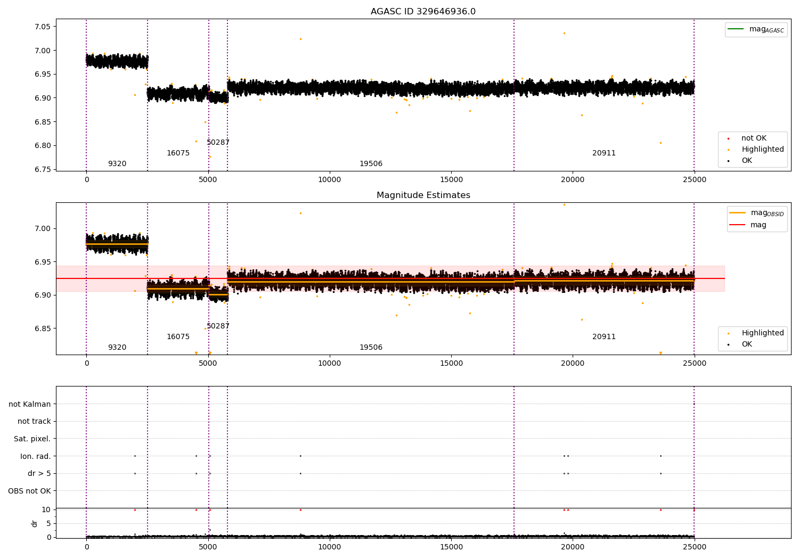Viewport: 799px width, 559px height.
Task: Click x-tick 15000 under Magnitude Estimates plot
Action: click(451, 364)
